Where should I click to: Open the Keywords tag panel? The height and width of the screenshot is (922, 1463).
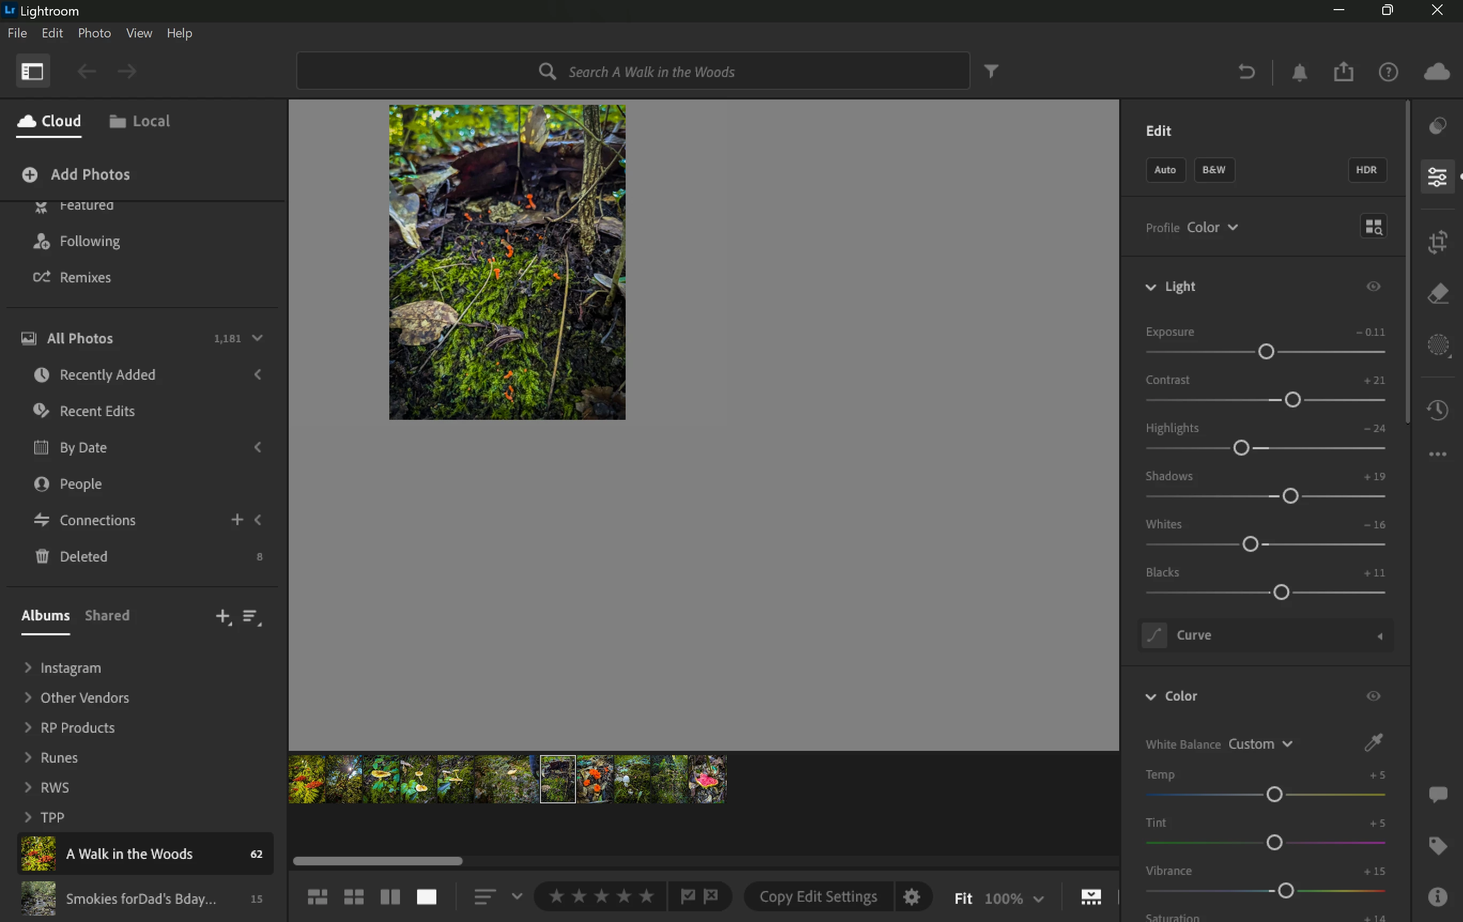click(1437, 846)
